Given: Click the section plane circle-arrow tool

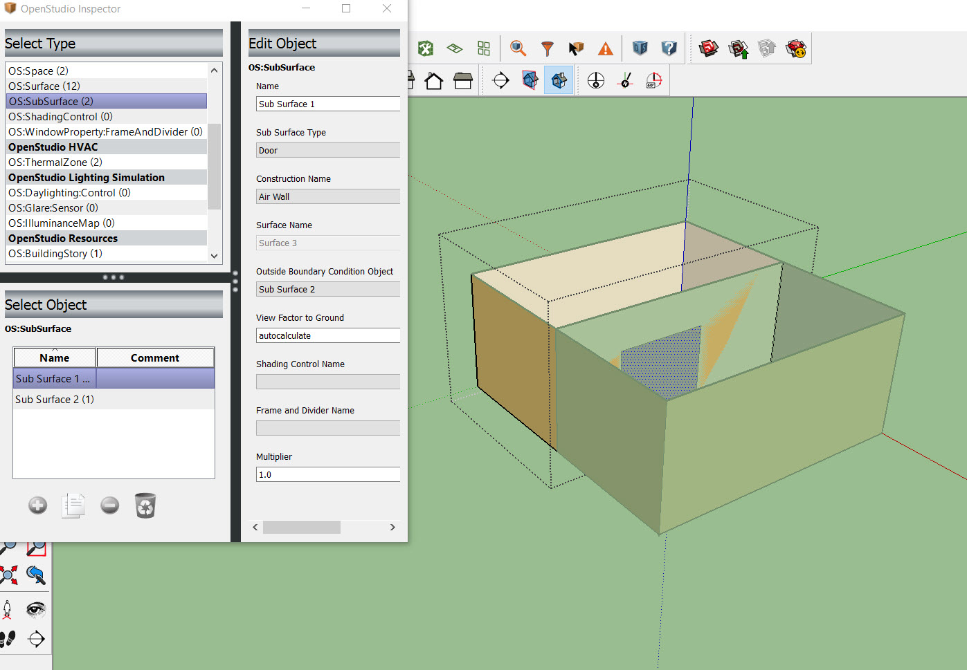Looking at the screenshot, I should tap(500, 81).
